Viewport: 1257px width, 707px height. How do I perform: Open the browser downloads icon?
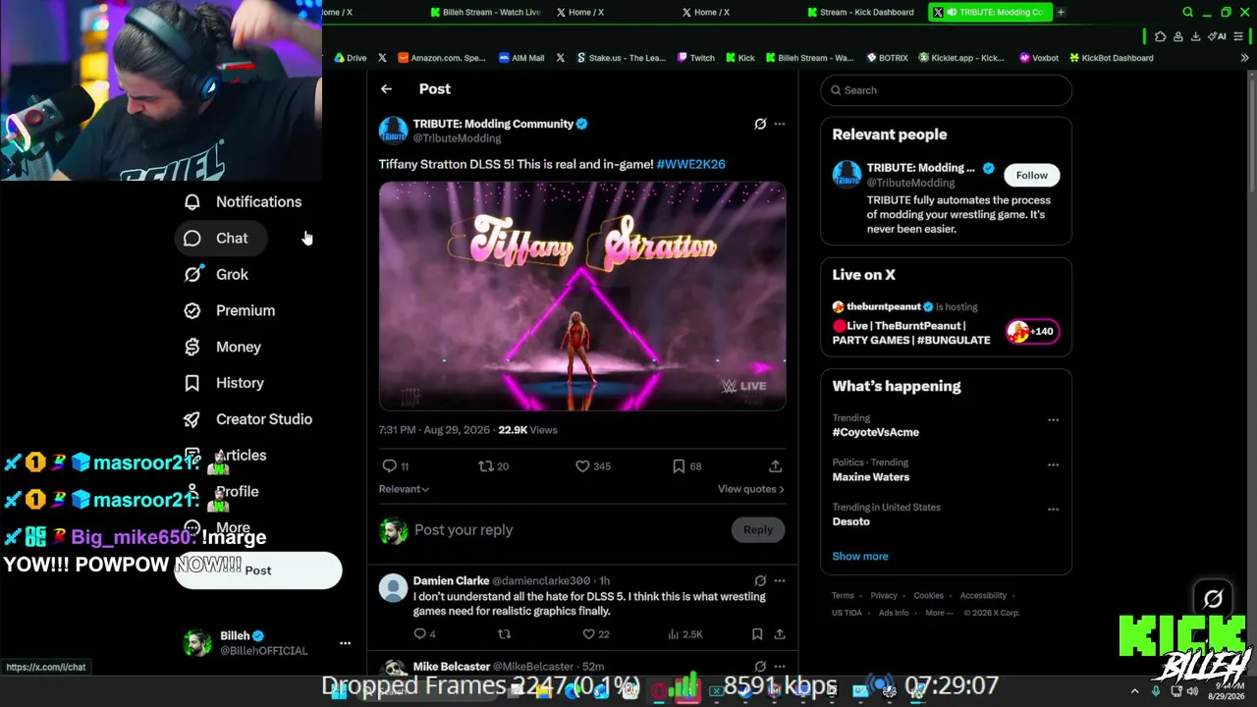click(1195, 36)
